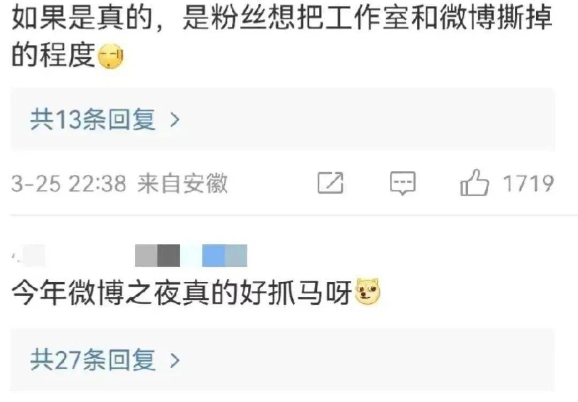
Task: Click empty gray area right of 共27条回复
Action: coord(369,360)
